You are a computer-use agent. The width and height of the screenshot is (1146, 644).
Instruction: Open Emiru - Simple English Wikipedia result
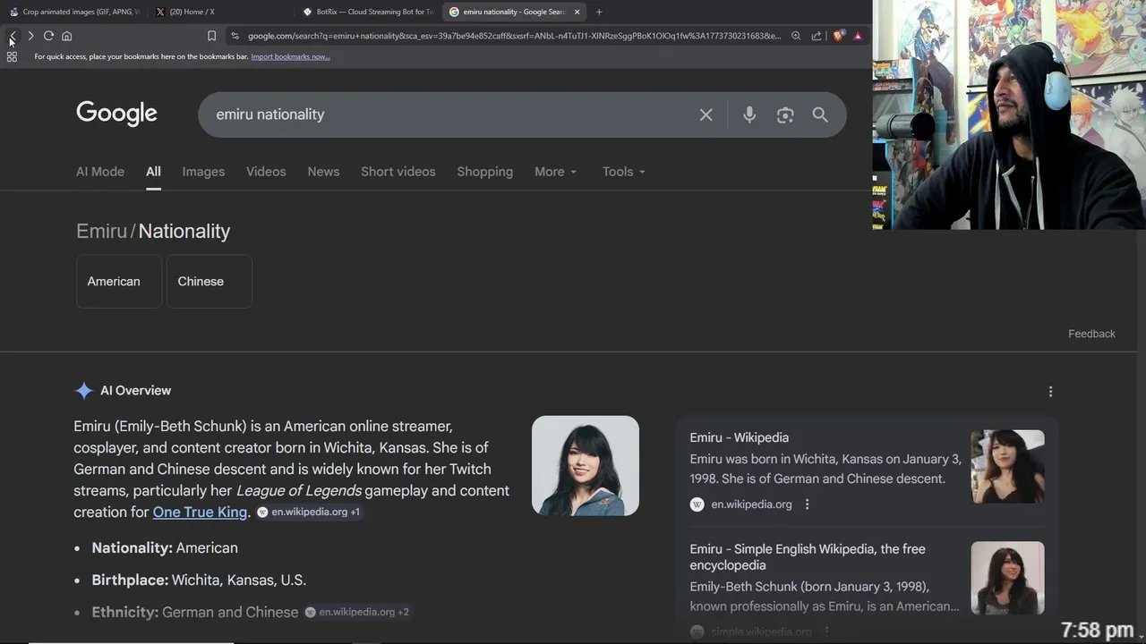(x=808, y=556)
